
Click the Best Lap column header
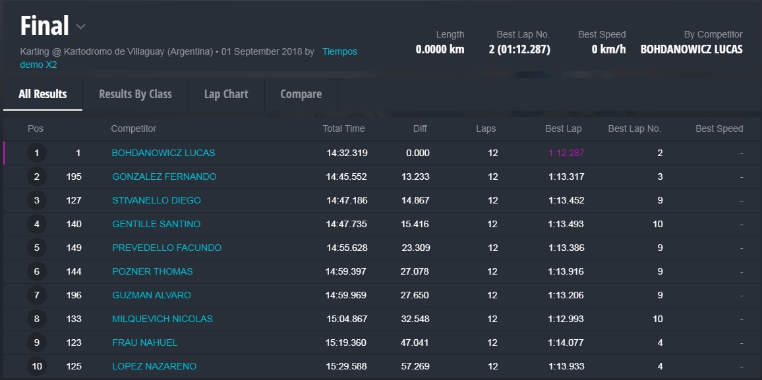(x=563, y=128)
